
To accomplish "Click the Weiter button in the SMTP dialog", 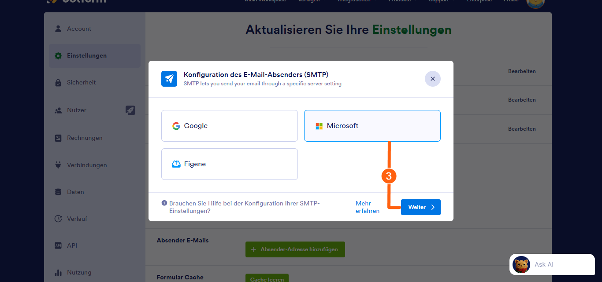I will tap(420, 207).
